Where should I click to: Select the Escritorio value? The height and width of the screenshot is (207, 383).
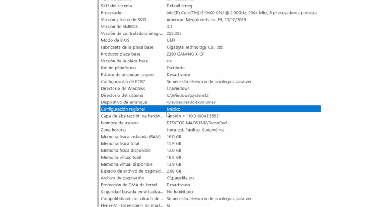click(x=176, y=68)
